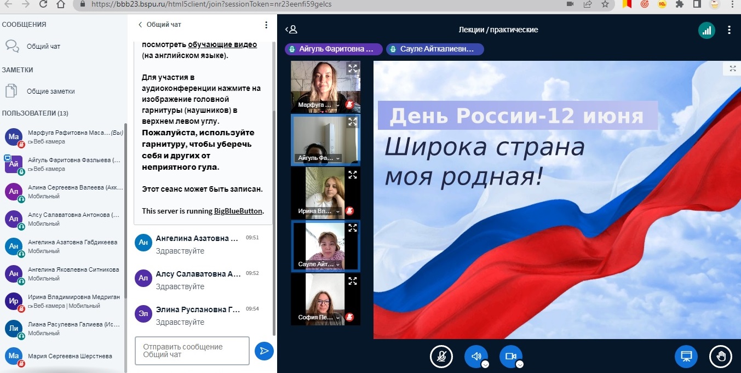Image resolution: width=741 pixels, height=373 pixels.
Task: Open Общий чат in the sidebar
Action: pos(43,47)
